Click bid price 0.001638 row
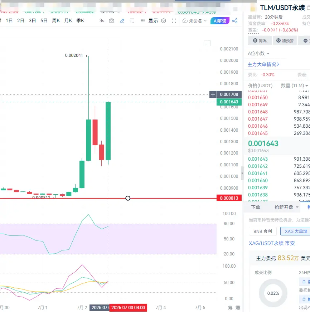This screenshot has height=312, width=310. [278, 195]
